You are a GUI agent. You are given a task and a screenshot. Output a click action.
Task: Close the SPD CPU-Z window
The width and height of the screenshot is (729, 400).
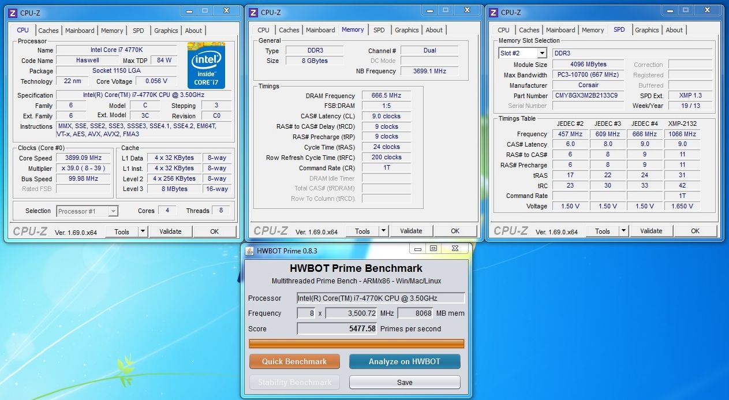point(707,10)
